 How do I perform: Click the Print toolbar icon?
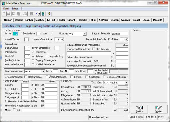[x=25, y=14]
